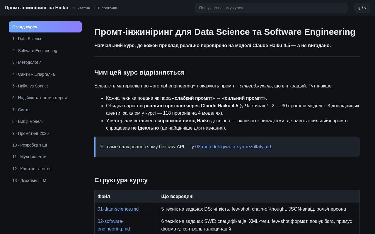This screenshot has height=234, width=375.
Task: Click the 'Чим цей курс відрізняється' heading
Action: (139, 72)
